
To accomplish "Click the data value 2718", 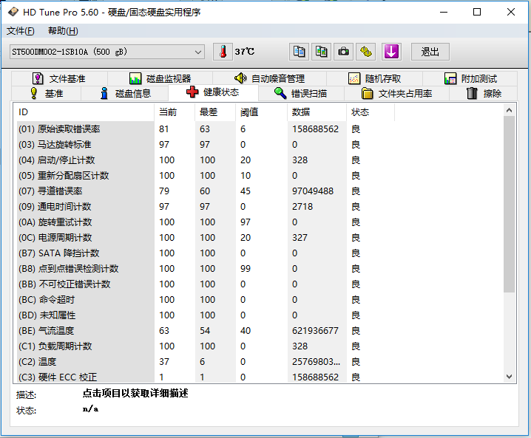I will pos(302,207).
